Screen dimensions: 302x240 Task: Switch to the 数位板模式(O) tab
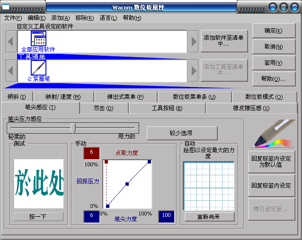coord(264,97)
